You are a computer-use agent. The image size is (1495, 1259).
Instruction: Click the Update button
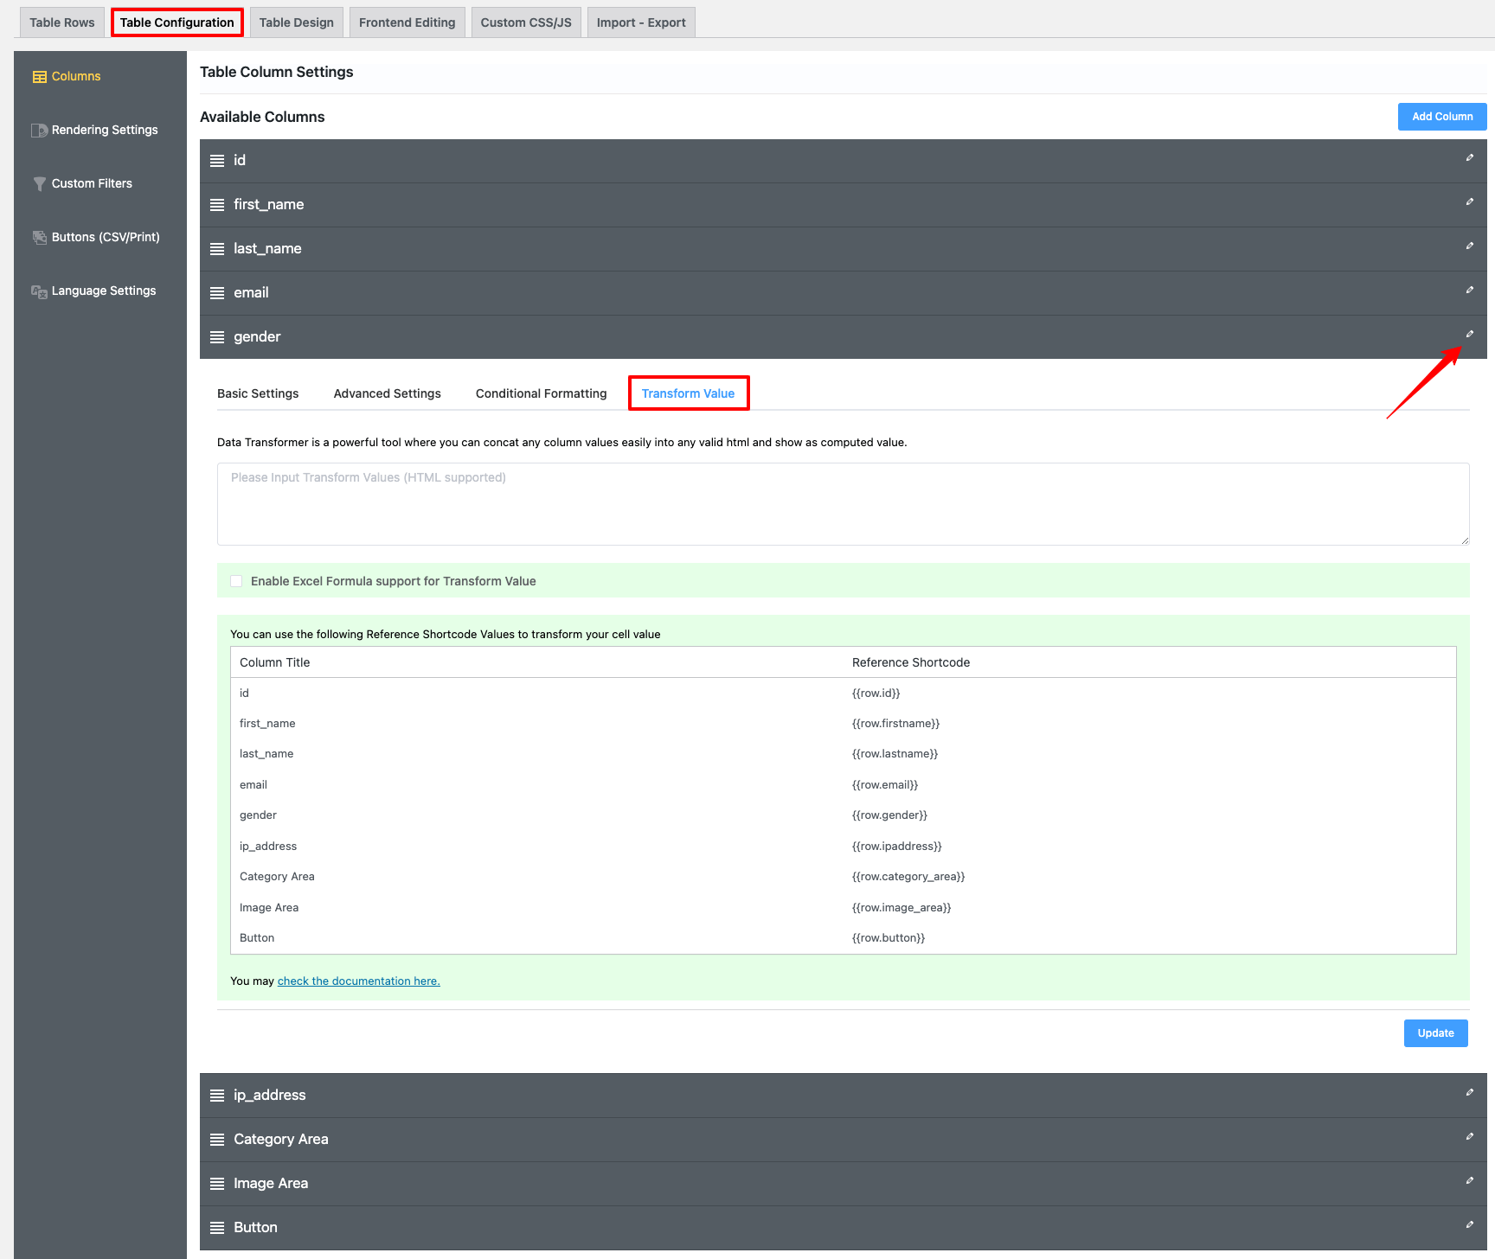(1436, 1033)
